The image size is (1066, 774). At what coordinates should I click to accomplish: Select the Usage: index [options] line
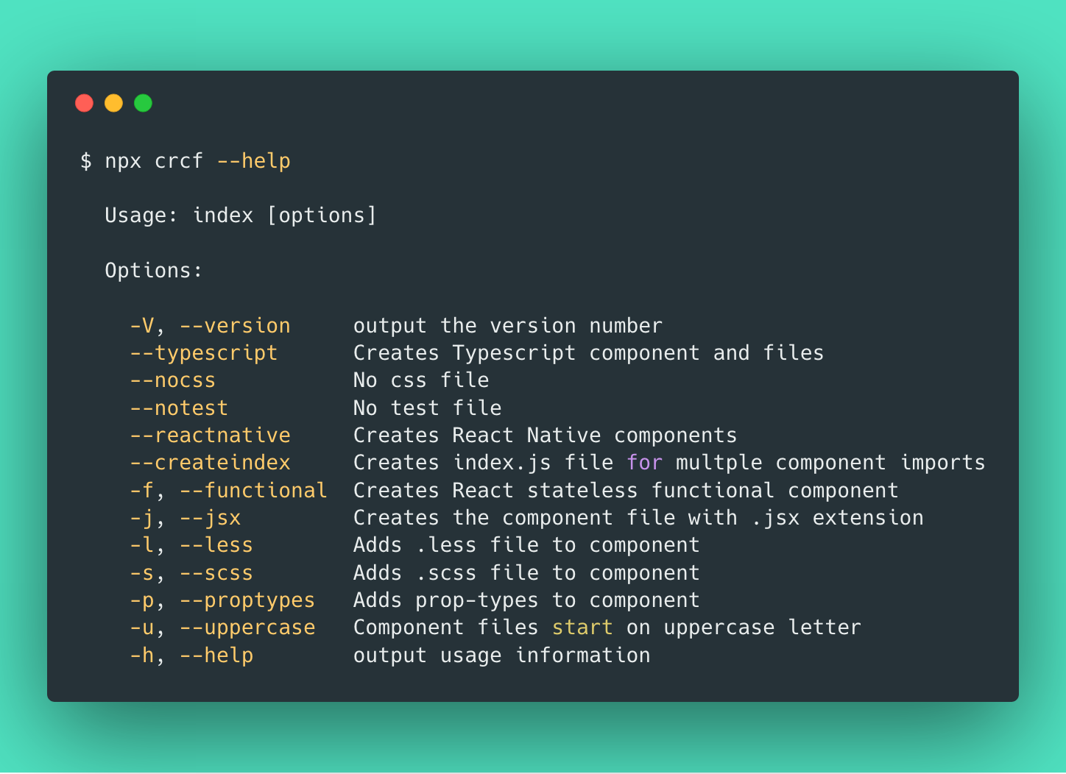coord(241,216)
